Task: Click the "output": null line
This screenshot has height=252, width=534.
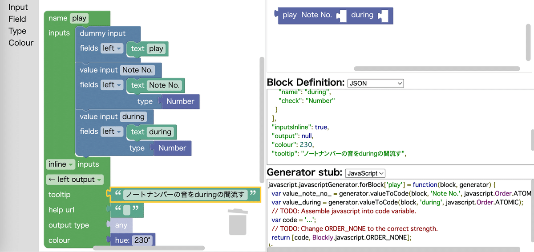Action: coord(292,136)
